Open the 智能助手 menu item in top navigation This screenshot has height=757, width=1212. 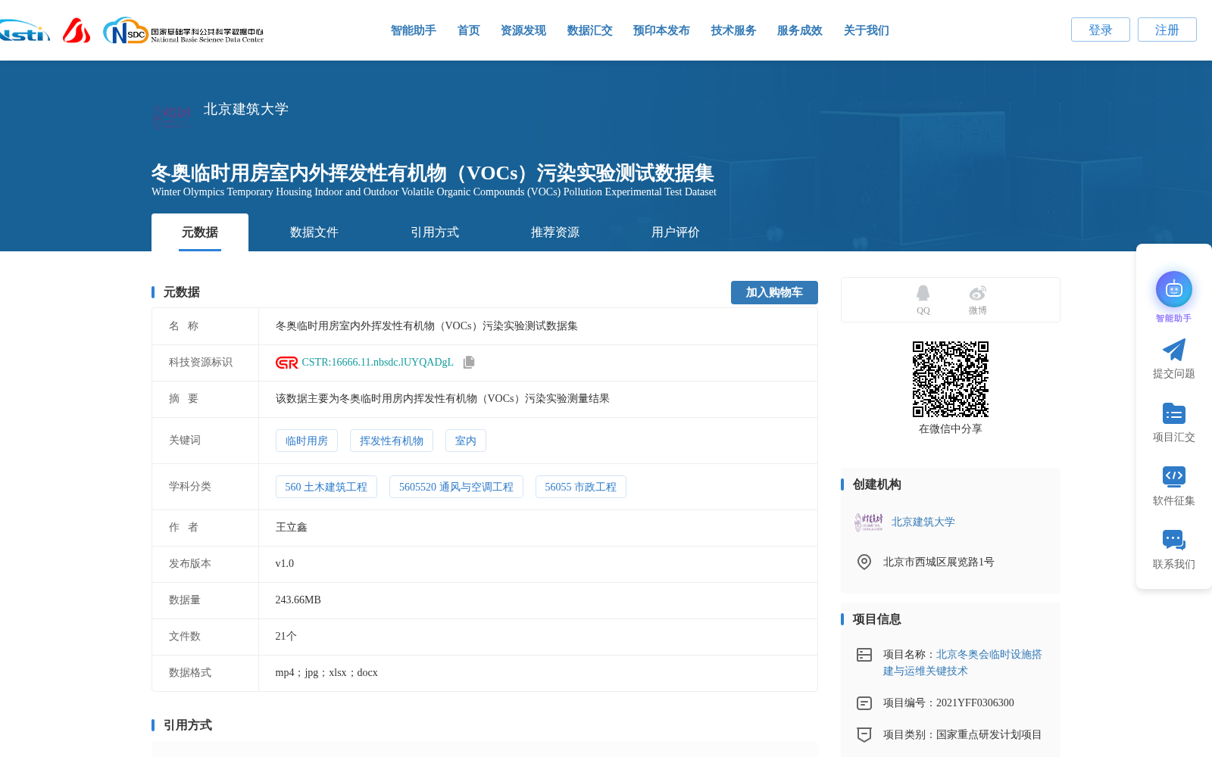tap(414, 30)
